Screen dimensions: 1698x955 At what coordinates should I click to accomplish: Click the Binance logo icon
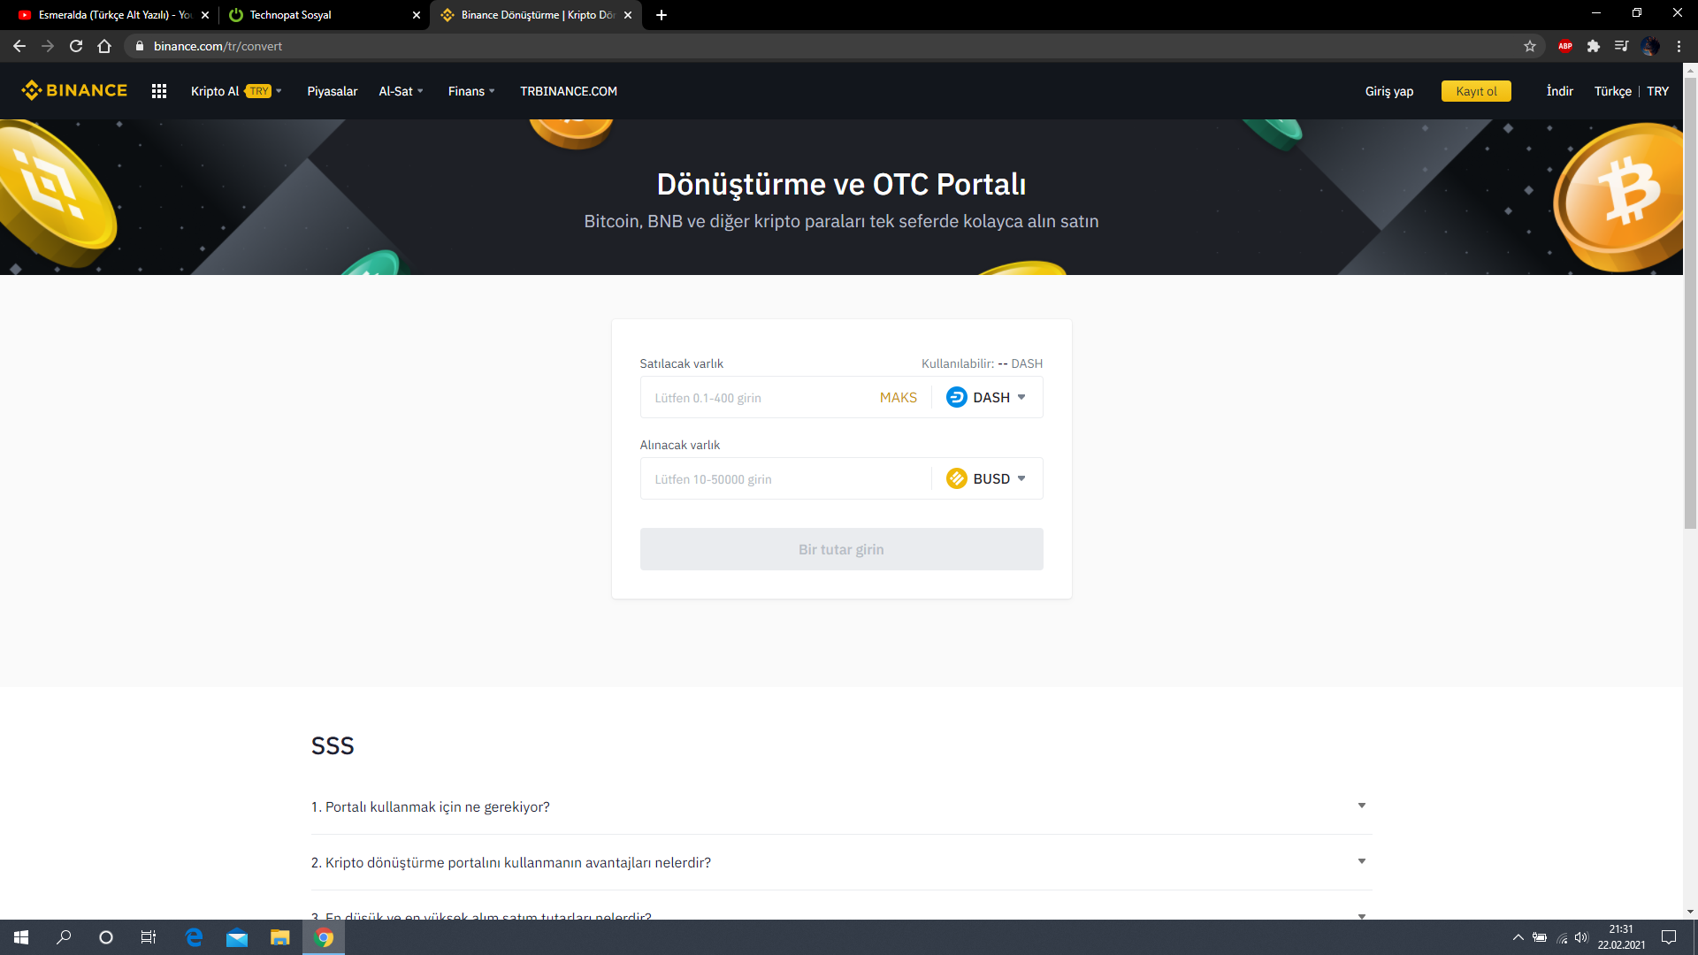32,90
